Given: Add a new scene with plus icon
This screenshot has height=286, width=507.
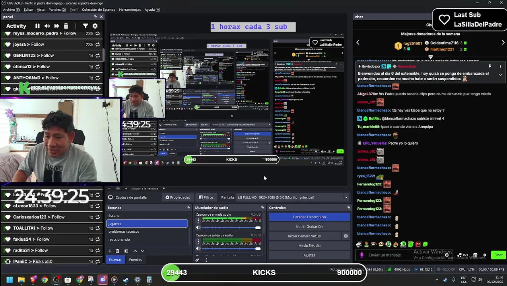Looking at the screenshot, I should pyautogui.click(x=110, y=251).
